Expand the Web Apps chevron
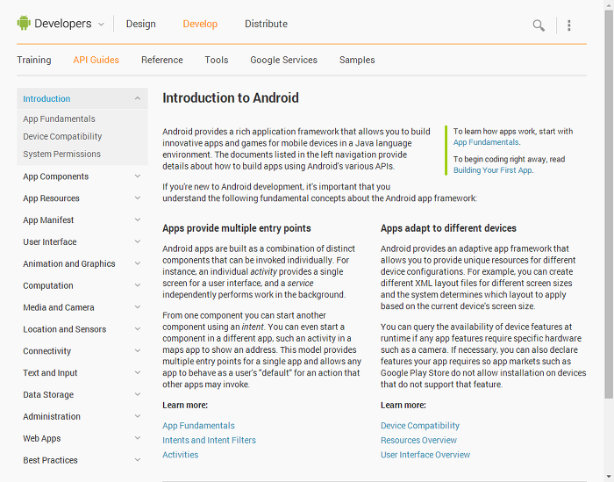The height and width of the screenshot is (482, 614). (138, 438)
